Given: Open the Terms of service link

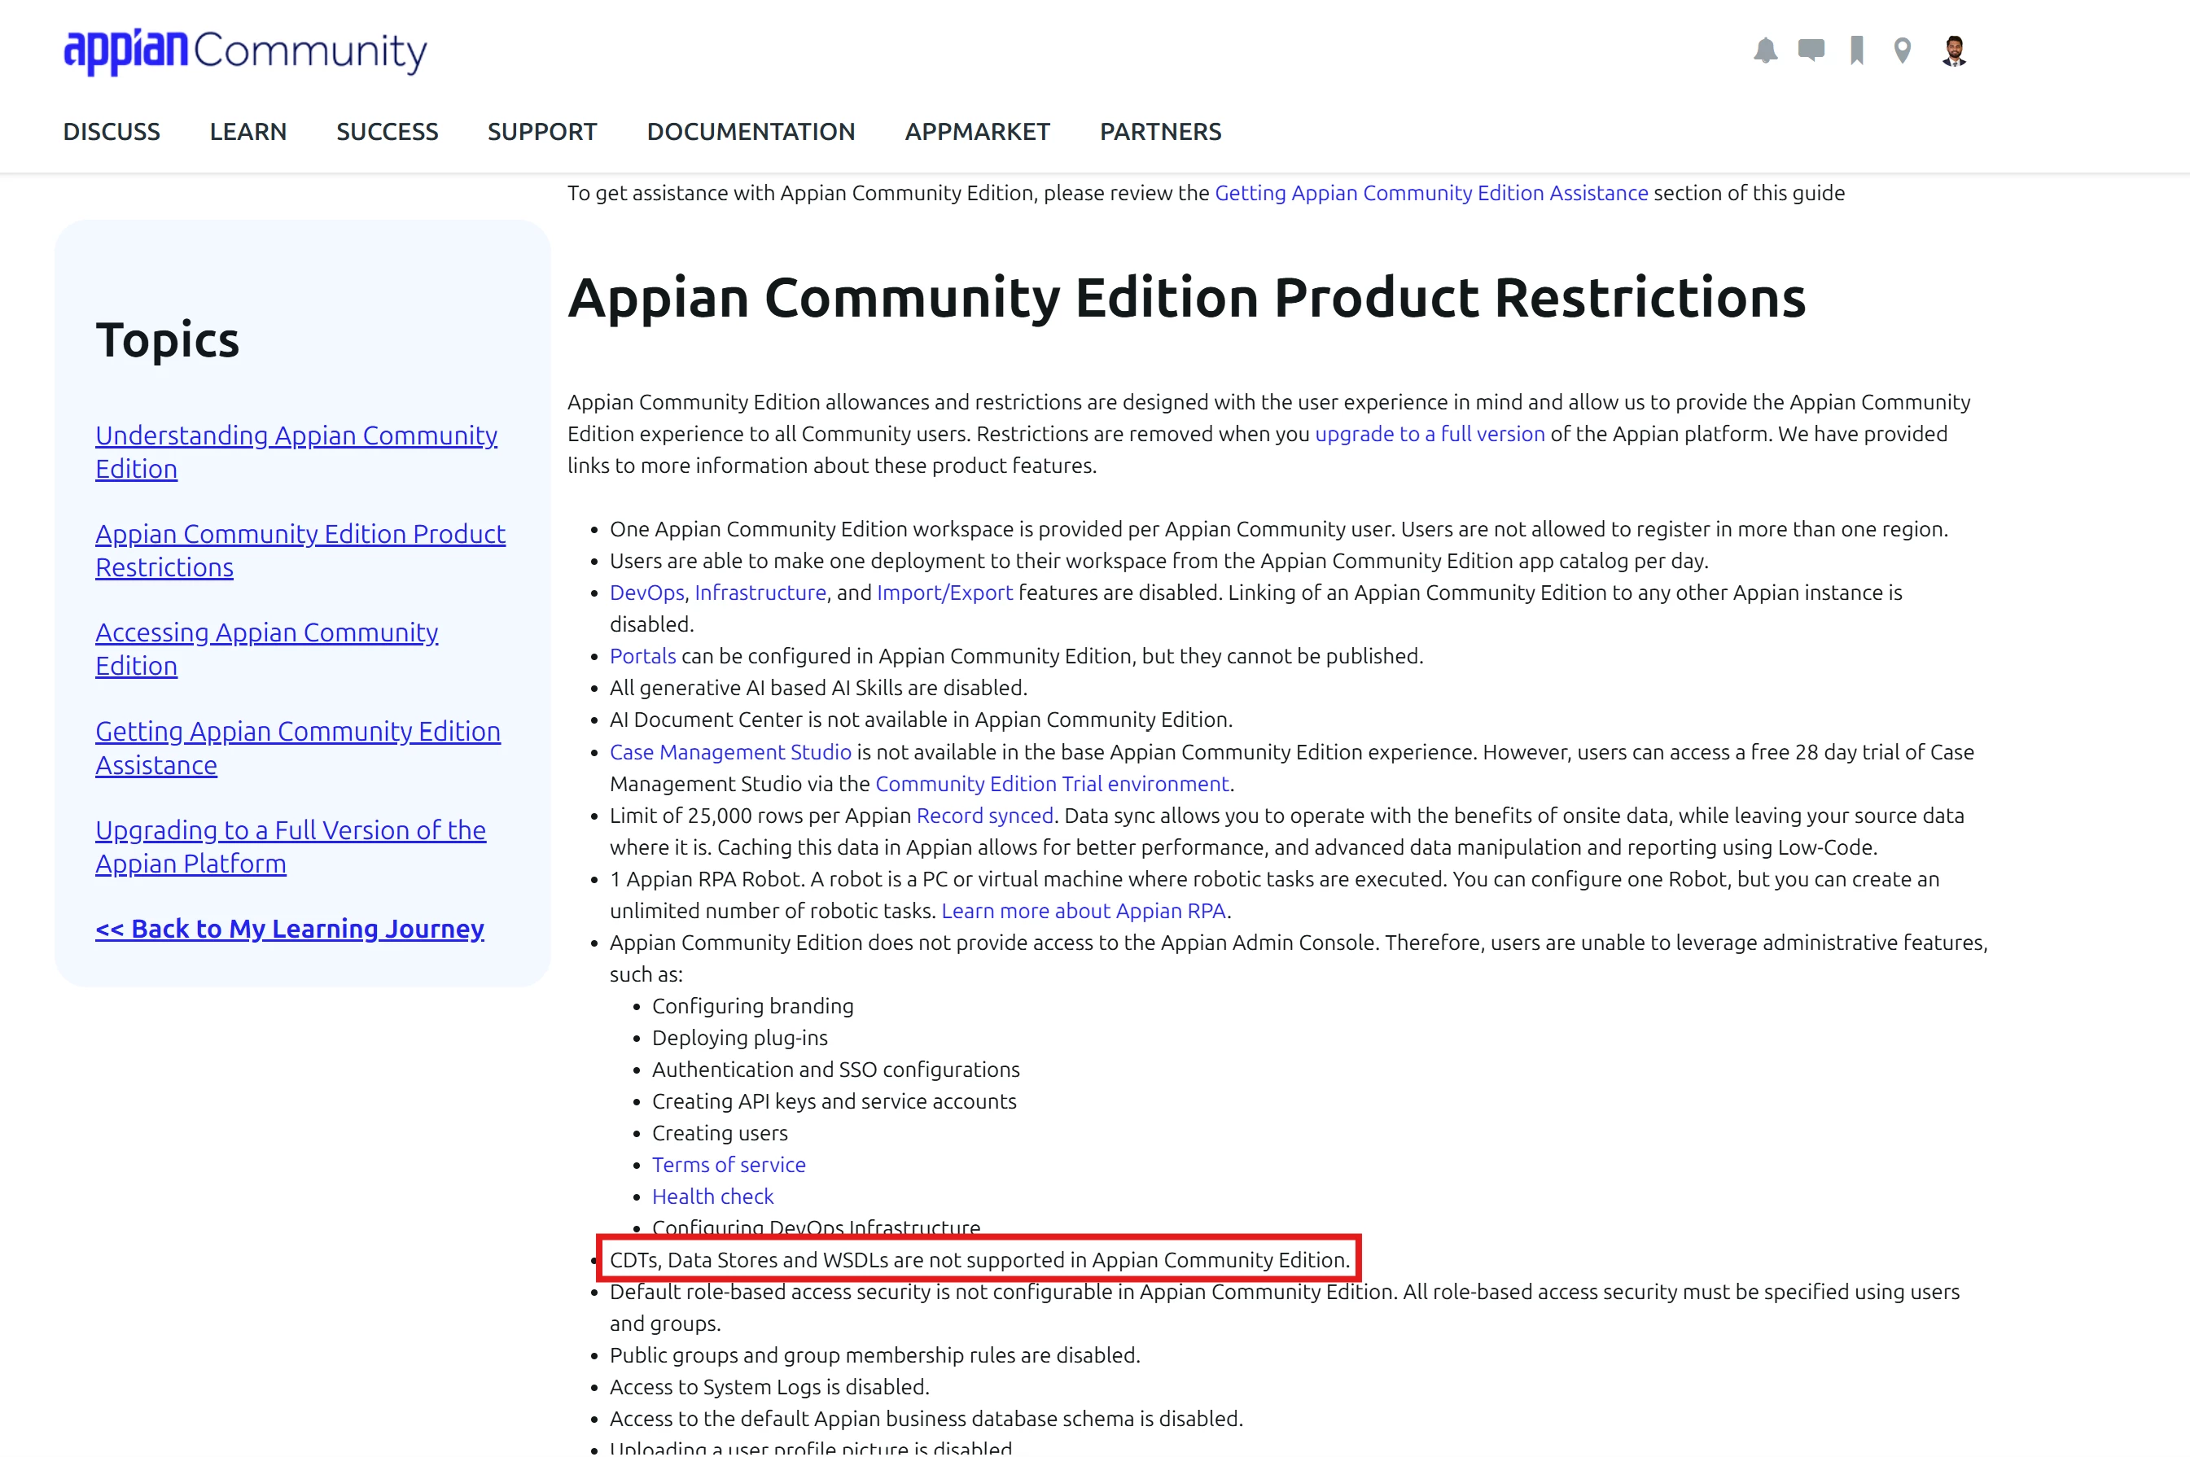Looking at the screenshot, I should (729, 1164).
